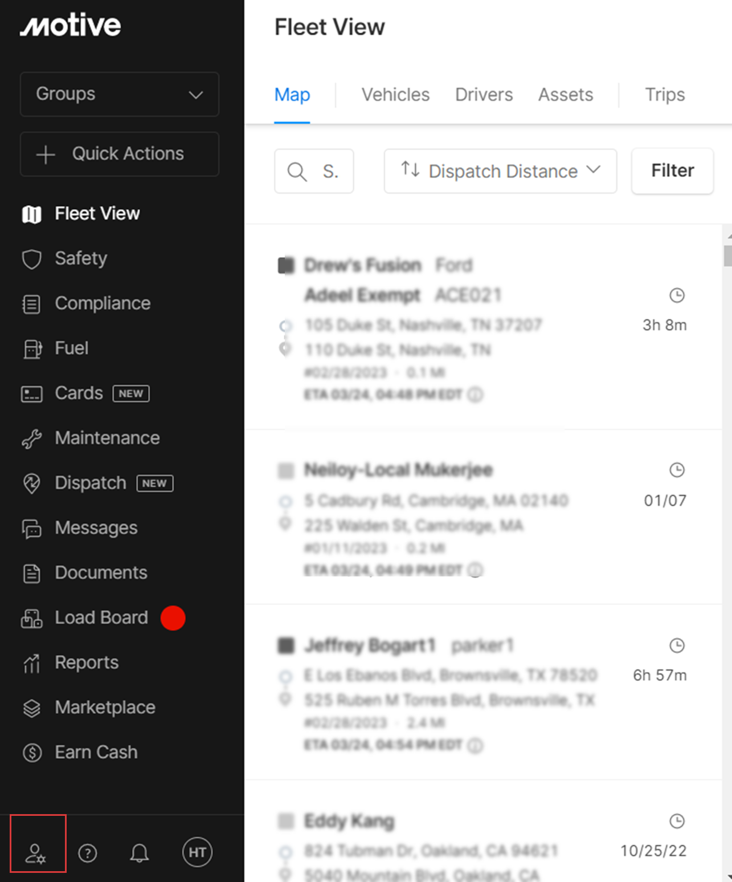Switch to the Trips tab
This screenshot has width=732, height=882.
tap(665, 95)
